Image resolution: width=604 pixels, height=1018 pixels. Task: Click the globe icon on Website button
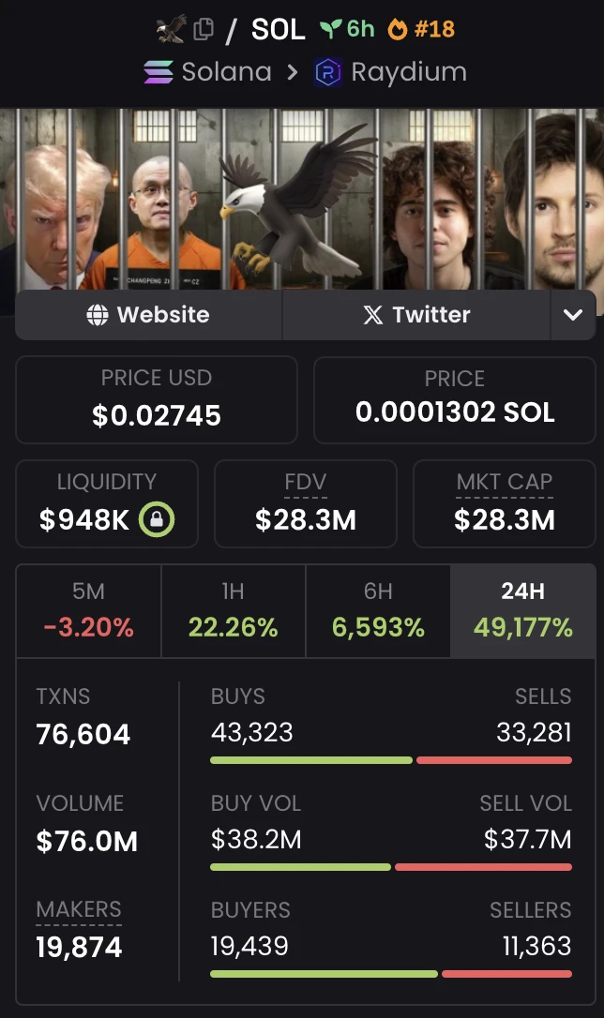point(97,315)
